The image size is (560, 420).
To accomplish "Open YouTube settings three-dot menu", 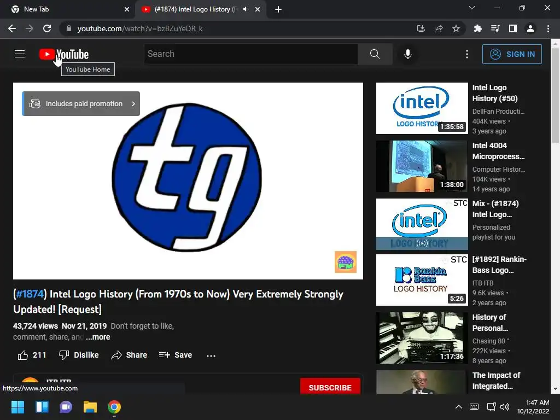I will point(467,54).
